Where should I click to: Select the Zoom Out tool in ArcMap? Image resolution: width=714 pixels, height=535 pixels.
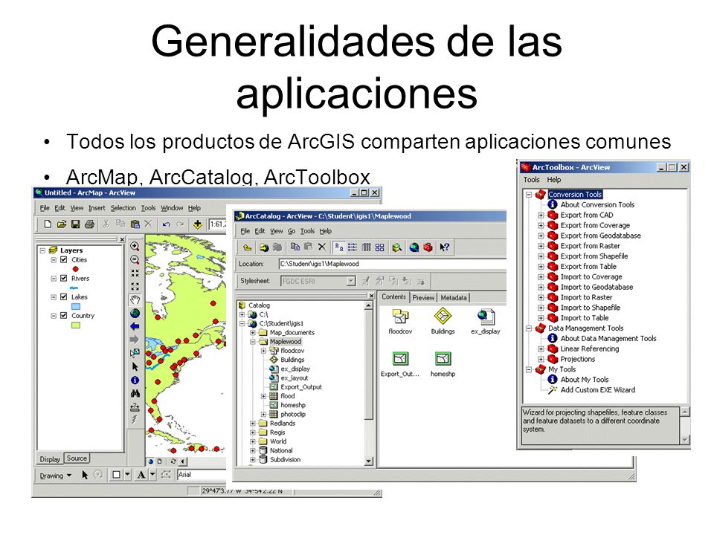click(135, 260)
